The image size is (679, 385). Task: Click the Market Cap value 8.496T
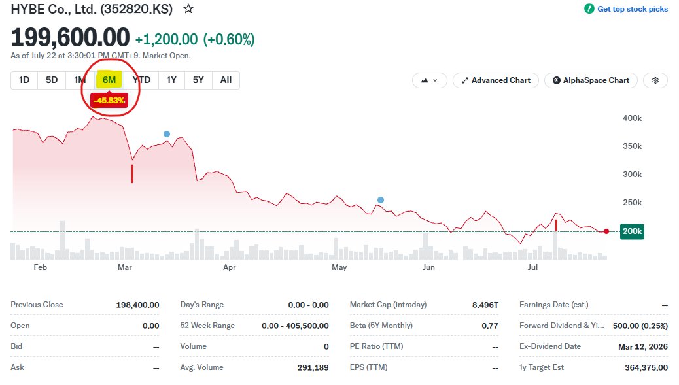[x=485, y=305]
